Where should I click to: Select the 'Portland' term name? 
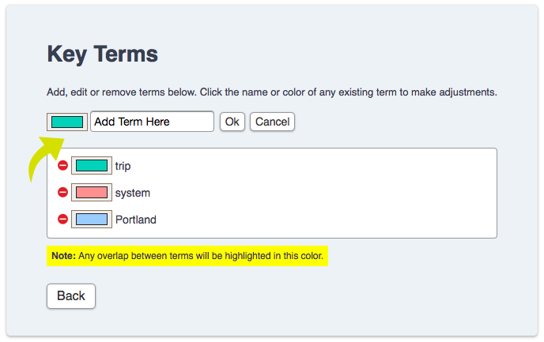pos(136,220)
